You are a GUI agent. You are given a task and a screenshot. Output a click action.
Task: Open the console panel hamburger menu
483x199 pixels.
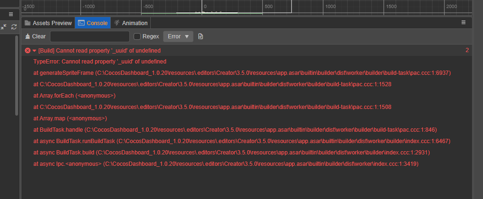pyautogui.click(x=464, y=22)
